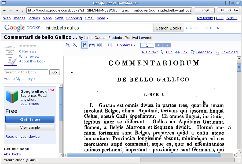The image size is (242, 164).
Task: Switch to single page view
Action: 85,45
